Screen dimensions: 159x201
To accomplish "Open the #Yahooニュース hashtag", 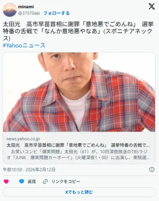I will [x=24, y=46].
